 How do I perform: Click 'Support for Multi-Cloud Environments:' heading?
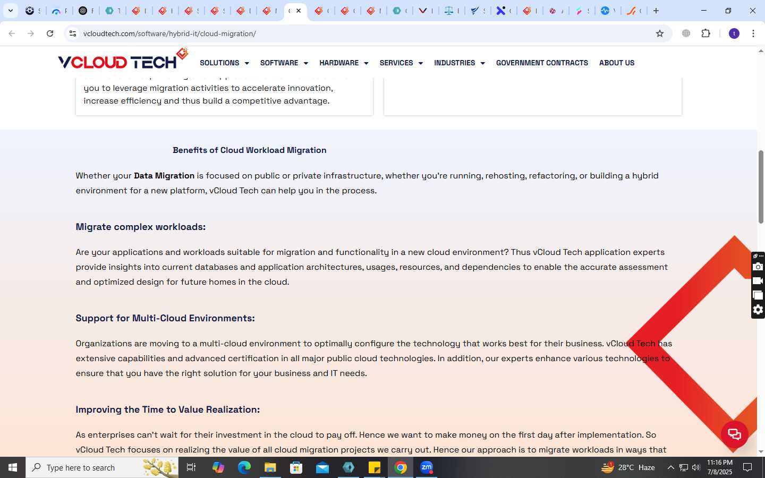pyautogui.click(x=165, y=318)
